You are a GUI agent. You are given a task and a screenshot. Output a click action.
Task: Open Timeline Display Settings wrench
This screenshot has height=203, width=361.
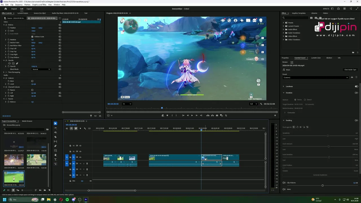tap(85, 129)
